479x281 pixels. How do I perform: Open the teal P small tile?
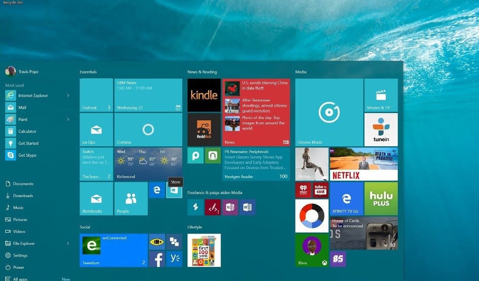point(195,156)
